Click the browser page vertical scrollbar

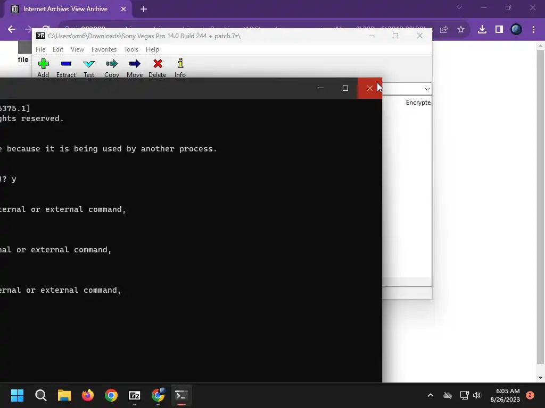540,207
